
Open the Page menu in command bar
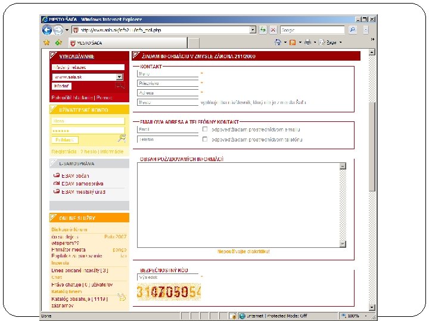331,42
